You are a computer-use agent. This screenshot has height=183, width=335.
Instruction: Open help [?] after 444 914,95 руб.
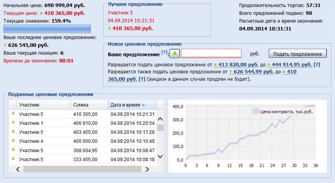click(x=317, y=64)
